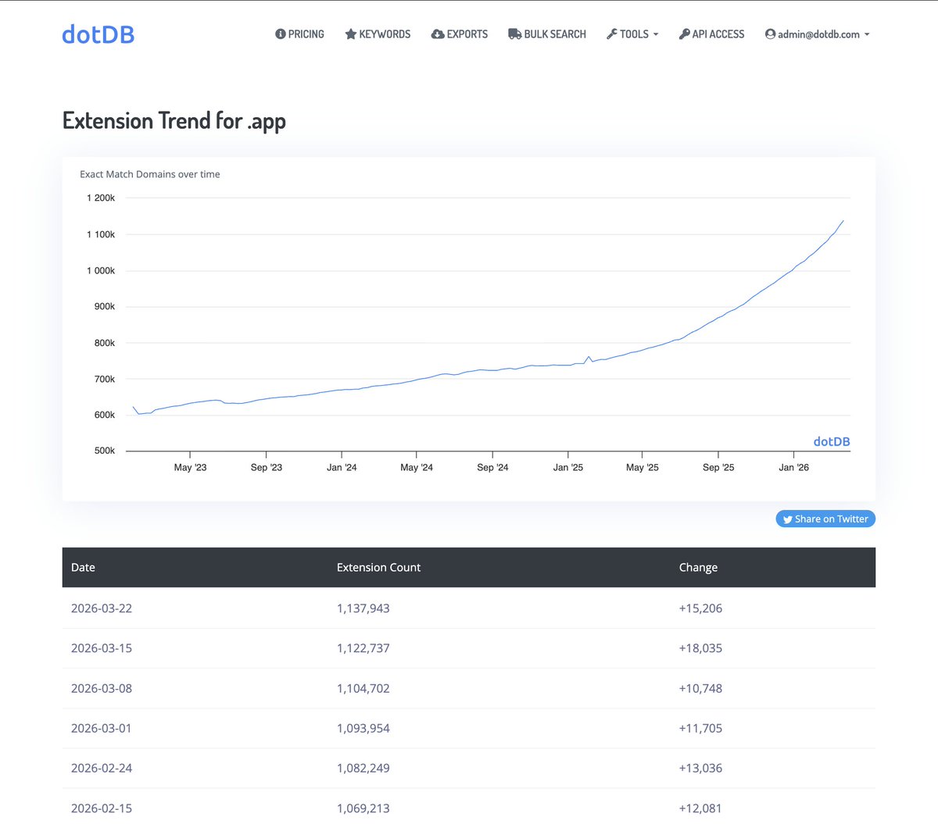Click the Date column header
Screen dimensions: 938x824
[83, 568]
